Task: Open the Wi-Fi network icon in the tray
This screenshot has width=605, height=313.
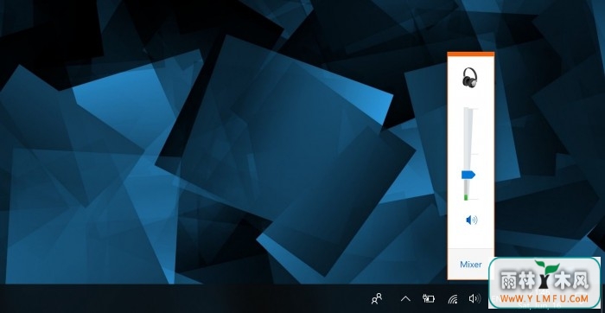Action: (x=453, y=298)
